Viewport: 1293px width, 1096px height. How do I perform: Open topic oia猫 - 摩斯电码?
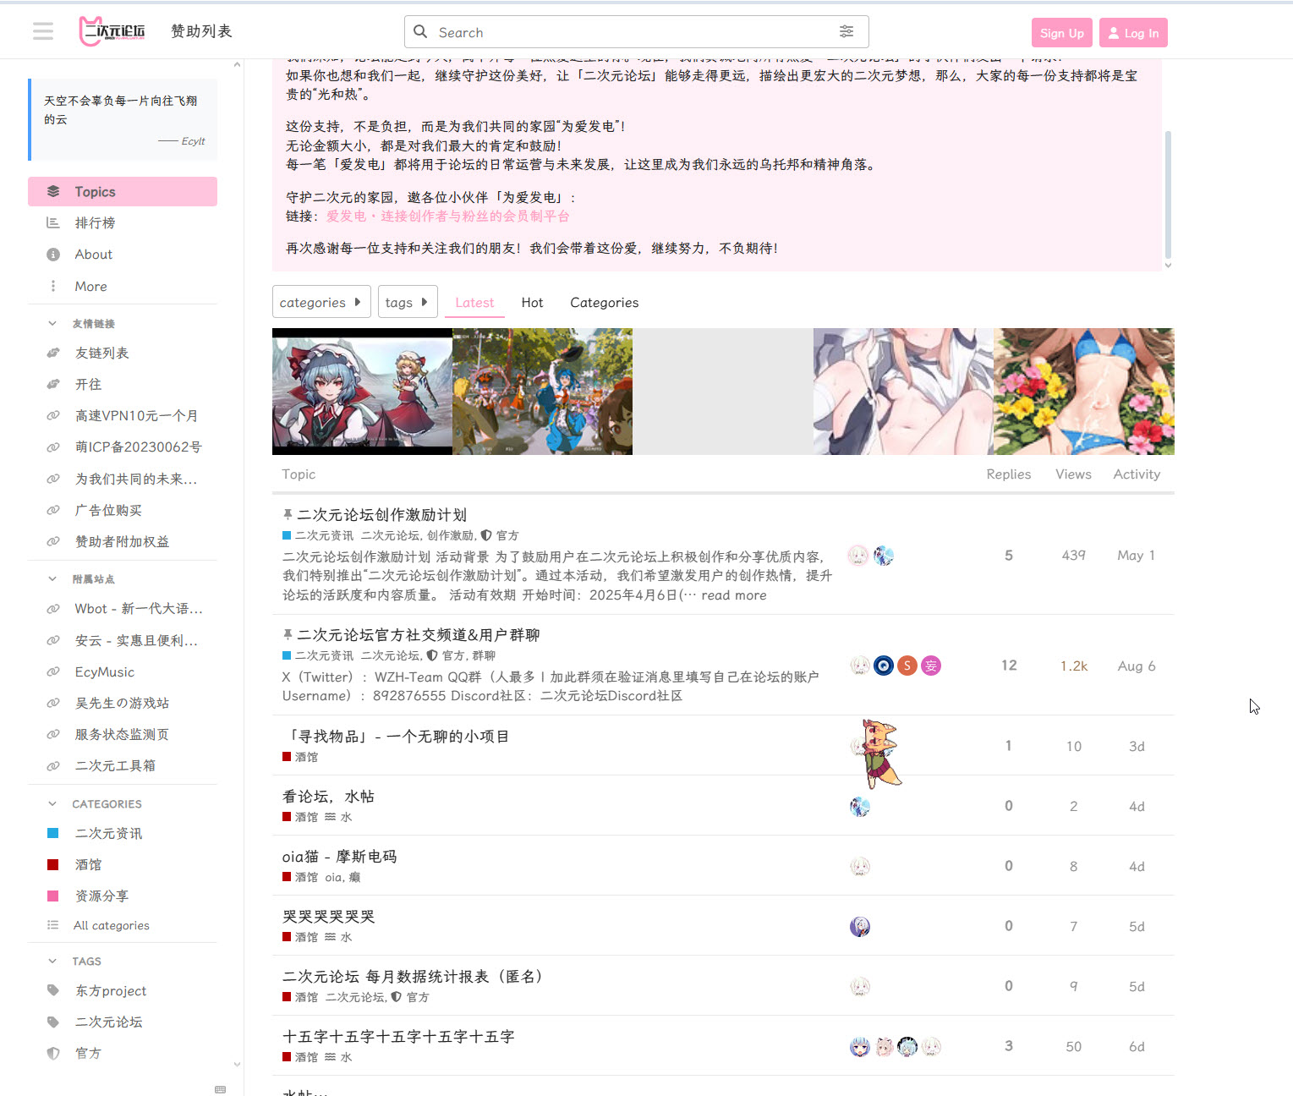point(339,857)
